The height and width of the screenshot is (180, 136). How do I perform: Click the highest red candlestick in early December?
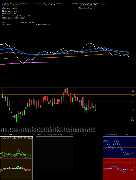click(67, 91)
